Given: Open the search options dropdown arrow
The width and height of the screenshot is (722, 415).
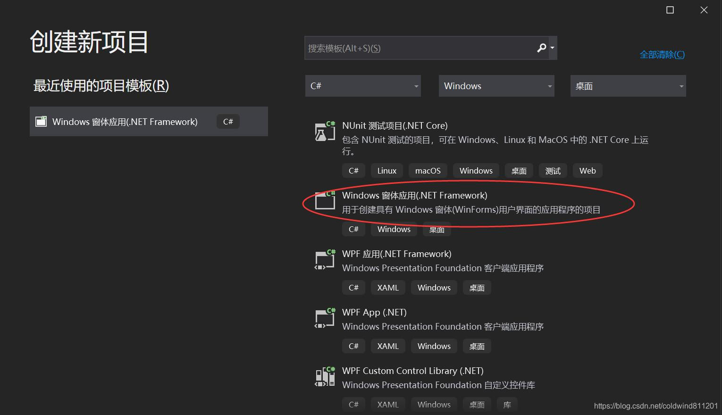Looking at the screenshot, I should tap(553, 48).
